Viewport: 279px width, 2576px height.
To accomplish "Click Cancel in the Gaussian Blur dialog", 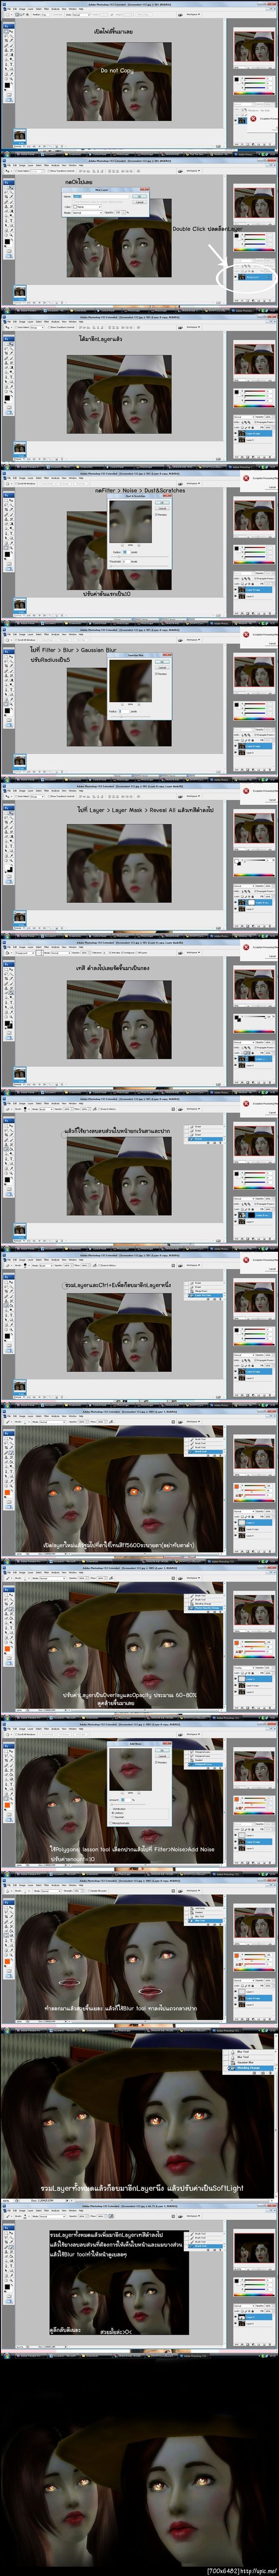I will pos(162,668).
